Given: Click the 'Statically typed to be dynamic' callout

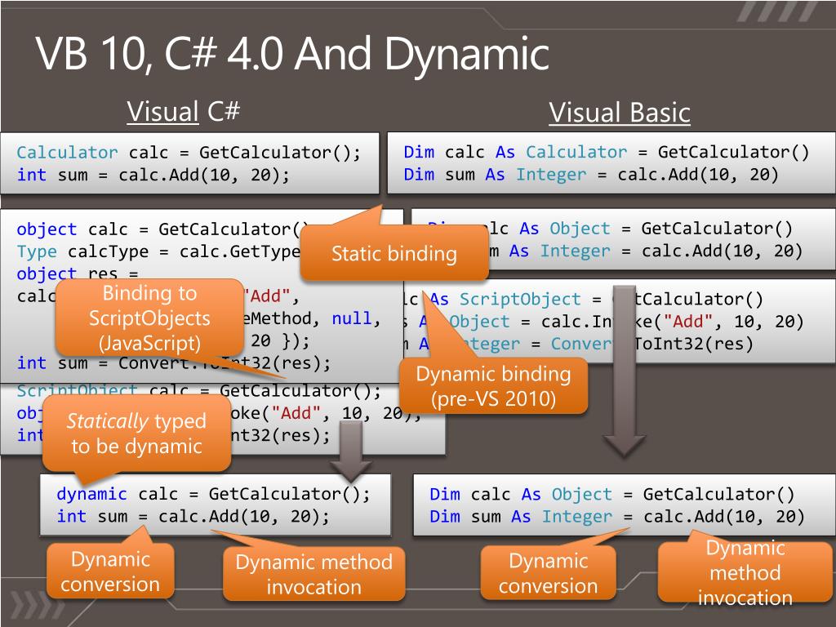Looking at the screenshot, I should (136, 433).
